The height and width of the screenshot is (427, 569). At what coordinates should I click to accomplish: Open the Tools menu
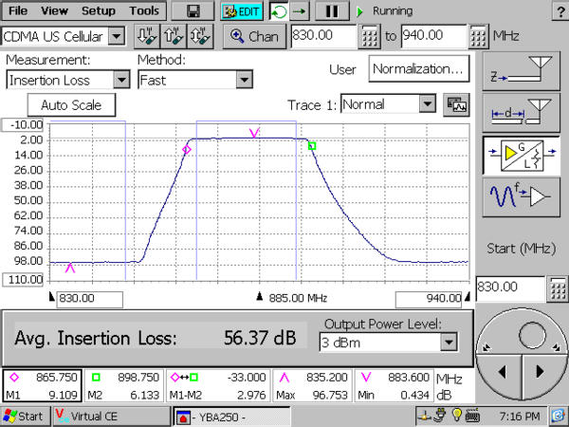point(144,11)
